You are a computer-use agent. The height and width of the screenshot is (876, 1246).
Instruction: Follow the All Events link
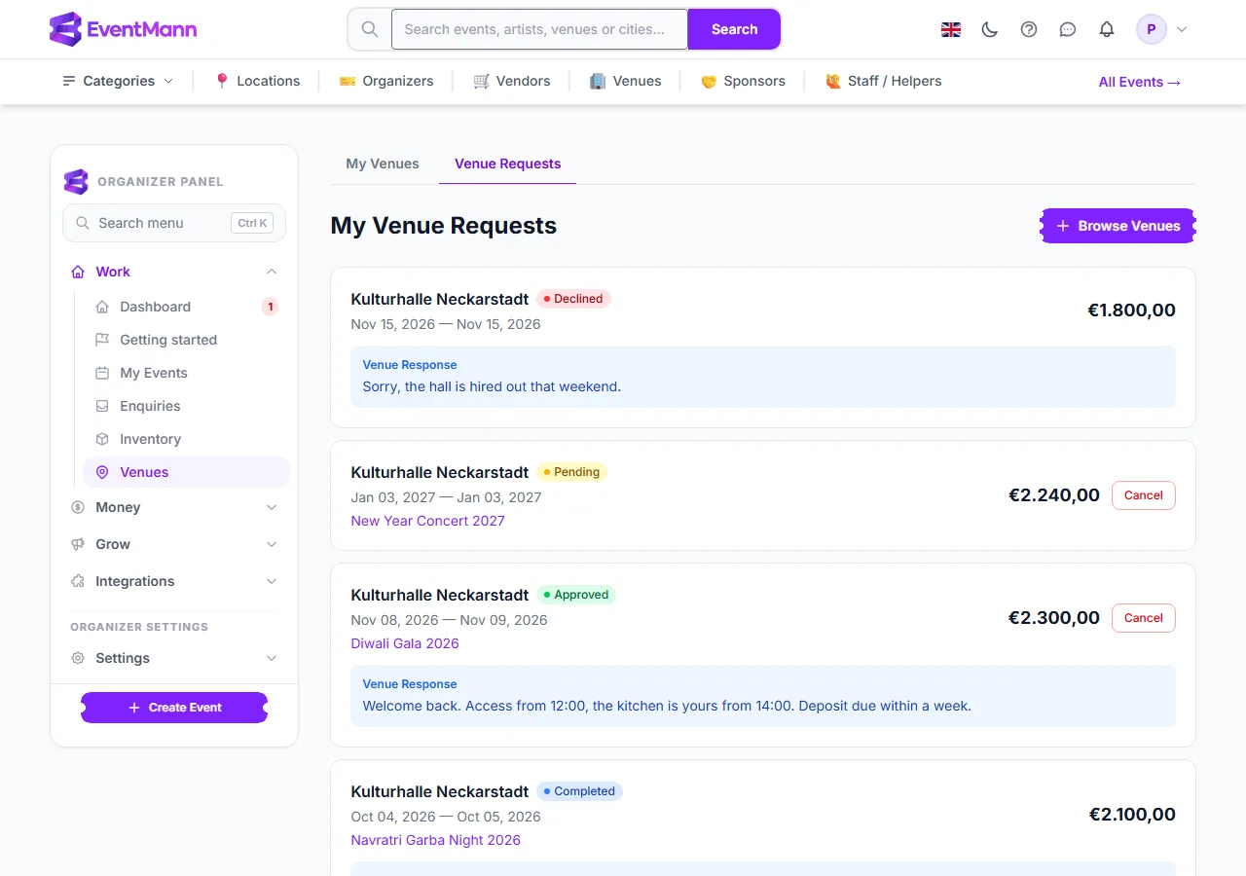pyautogui.click(x=1140, y=82)
